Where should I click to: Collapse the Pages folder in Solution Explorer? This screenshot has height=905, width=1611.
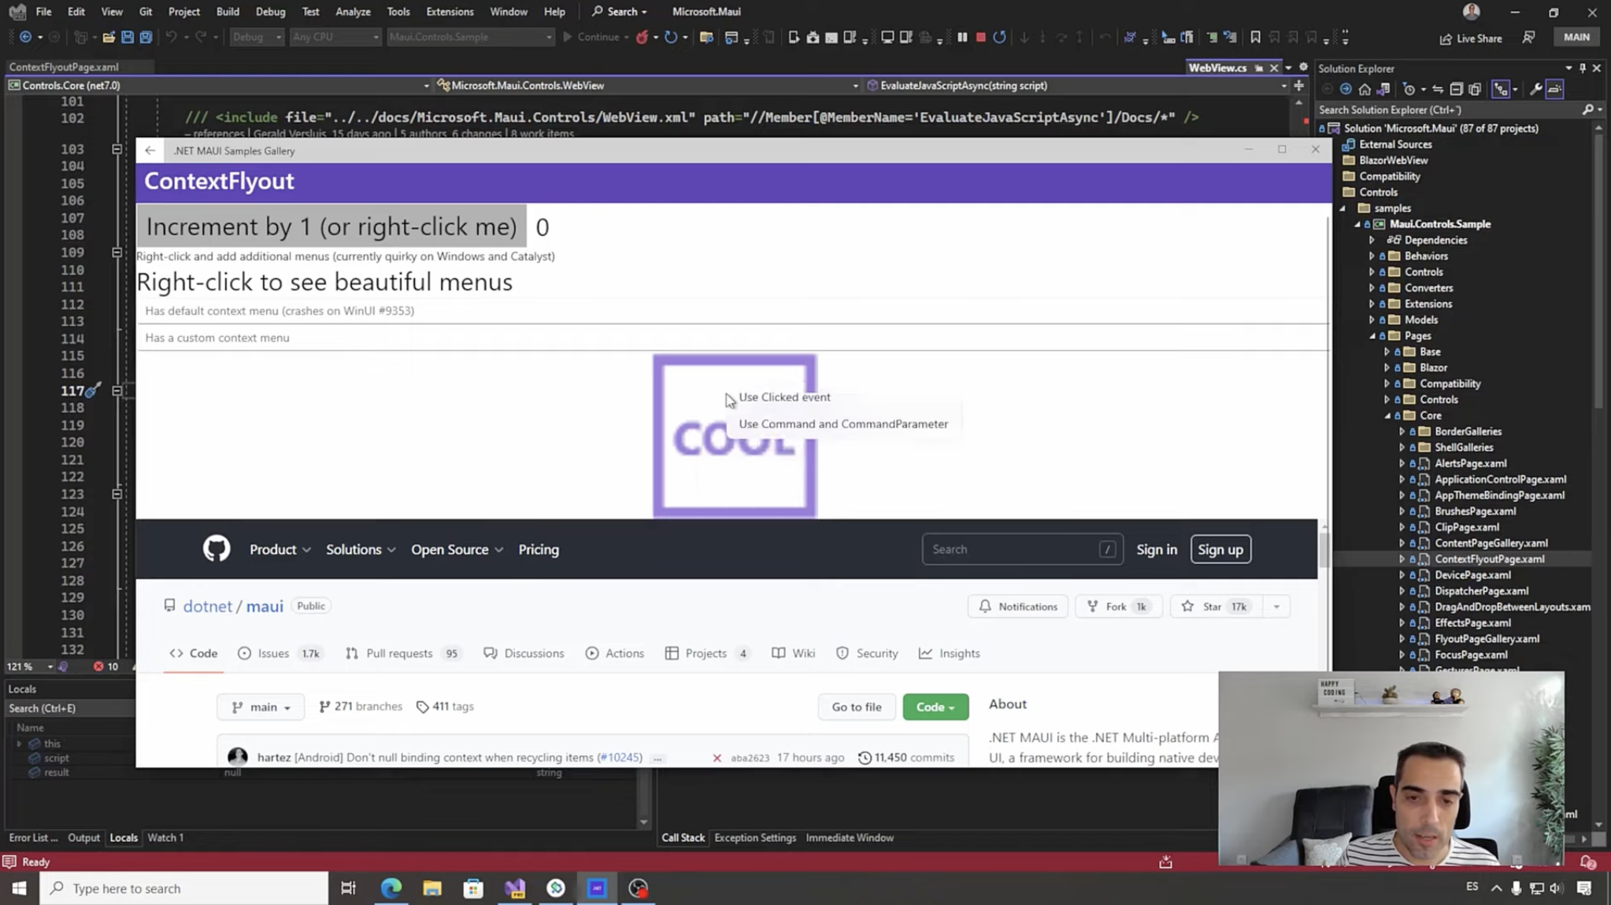[x=1372, y=336]
